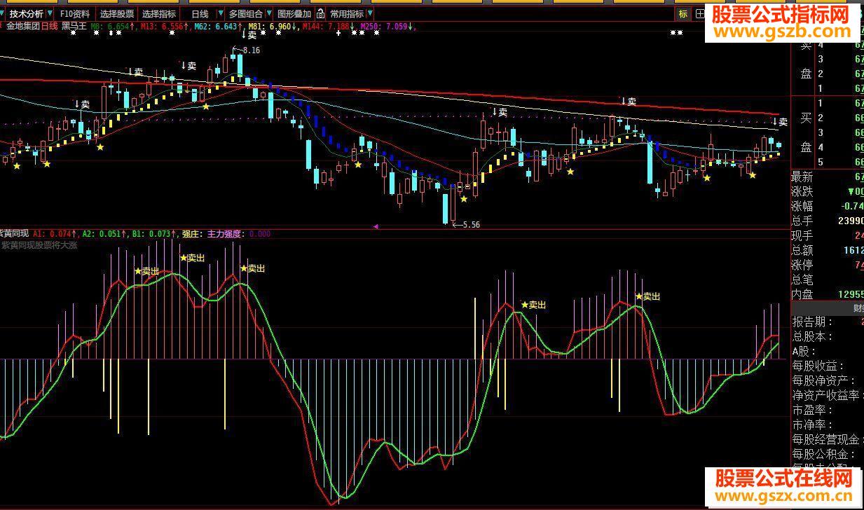This screenshot has height=510, width=864.
Task: Select the 日线 period button
Action: click(x=200, y=13)
